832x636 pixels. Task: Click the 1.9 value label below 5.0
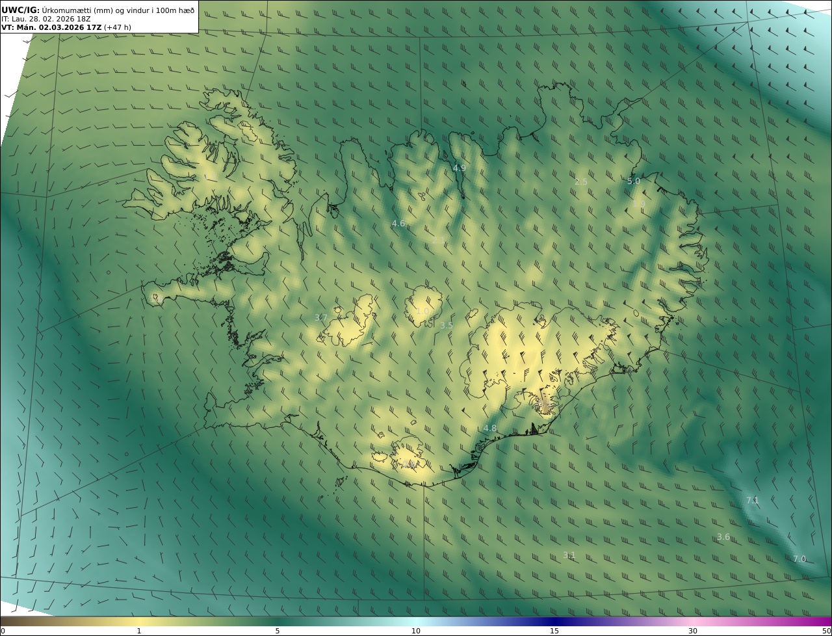tap(639, 204)
